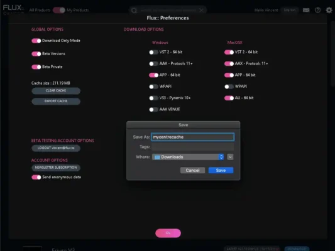Click the Cache size 211.19 MB text
This screenshot has width=335, height=251.
[51, 83]
